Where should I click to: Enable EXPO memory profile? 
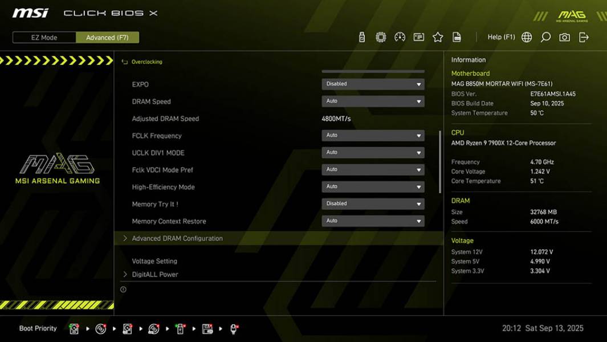tap(372, 83)
